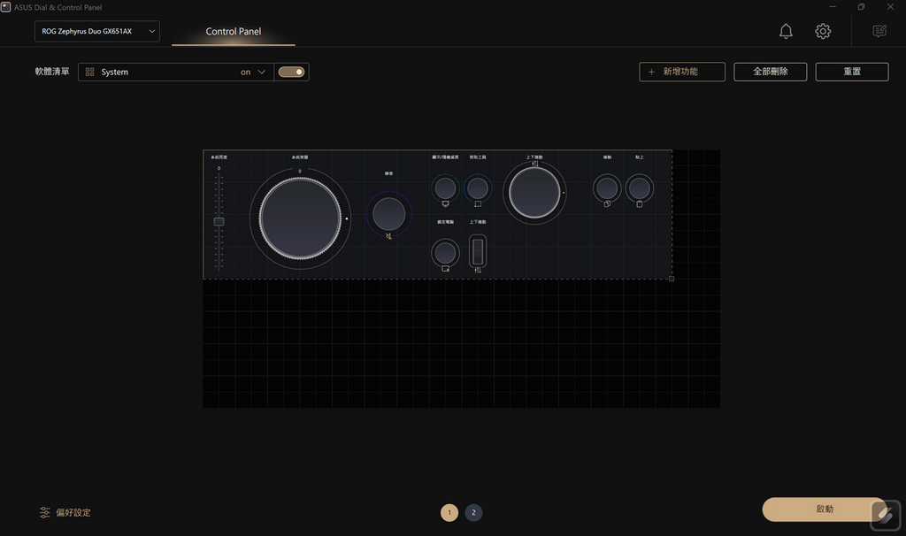Click the 貼上 paste round button
The image size is (906, 536).
coord(640,188)
